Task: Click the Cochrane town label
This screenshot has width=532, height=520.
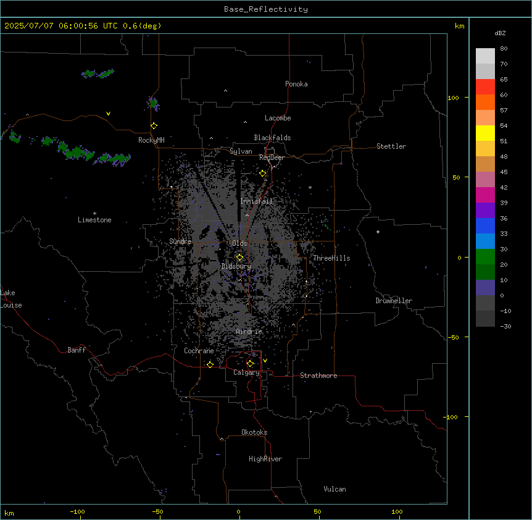Action: (199, 351)
